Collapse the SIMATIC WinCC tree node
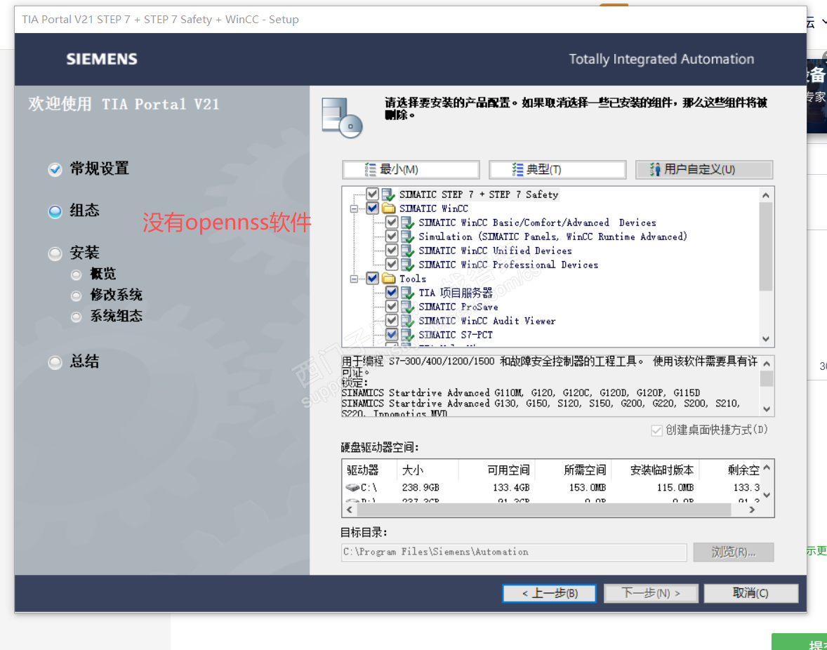This screenshot has width=827, height=650. tap(354, 208)
